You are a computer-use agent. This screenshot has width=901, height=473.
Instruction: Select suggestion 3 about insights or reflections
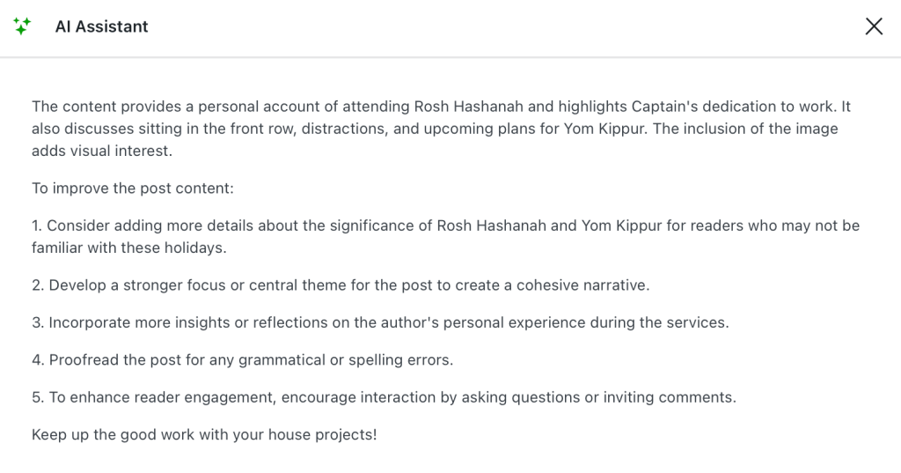pos(380,322)
